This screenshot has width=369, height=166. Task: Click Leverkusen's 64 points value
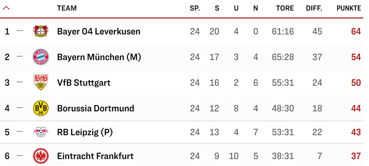click(356, 31)
